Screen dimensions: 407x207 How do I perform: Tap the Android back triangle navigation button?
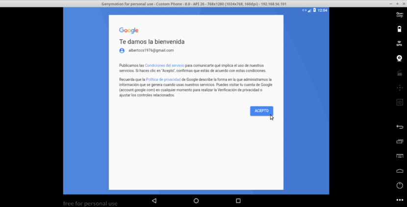[x=154, y=201]
